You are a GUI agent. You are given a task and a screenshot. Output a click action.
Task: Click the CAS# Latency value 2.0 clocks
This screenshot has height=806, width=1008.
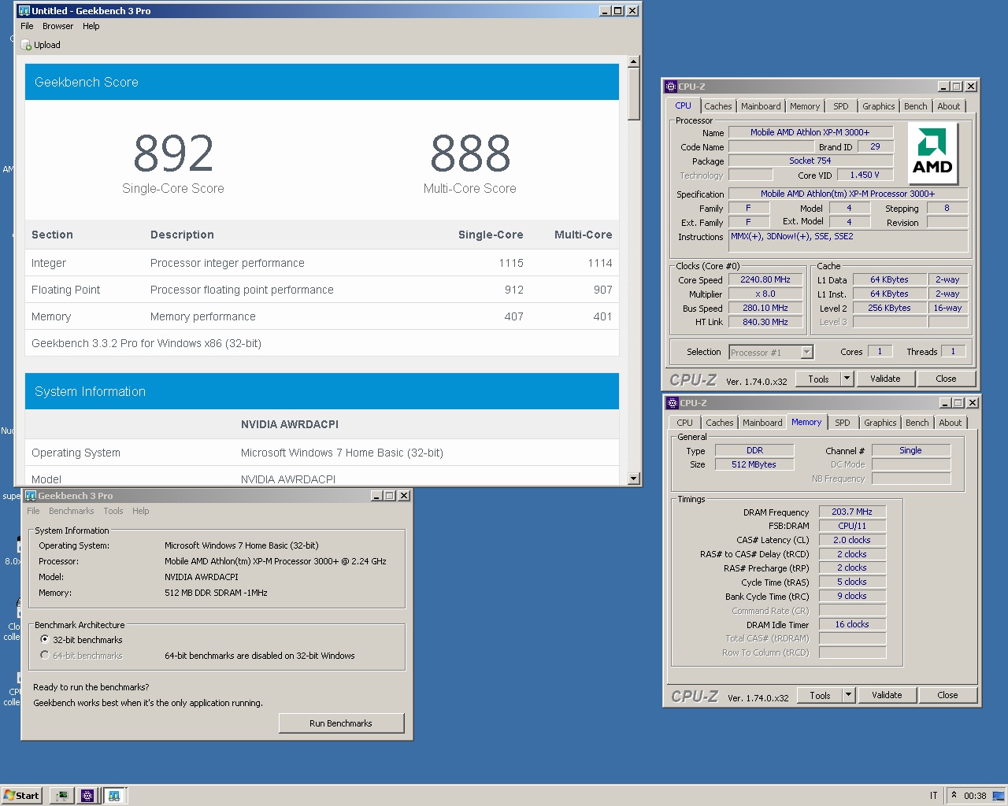(852, 540)
